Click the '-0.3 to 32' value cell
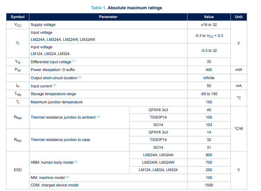This screenshot has height=191, width=261. tap(209, 51)
